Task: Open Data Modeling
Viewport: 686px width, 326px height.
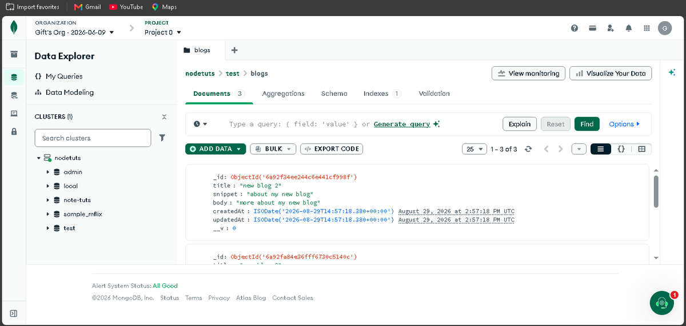Action: click(64, 92)
